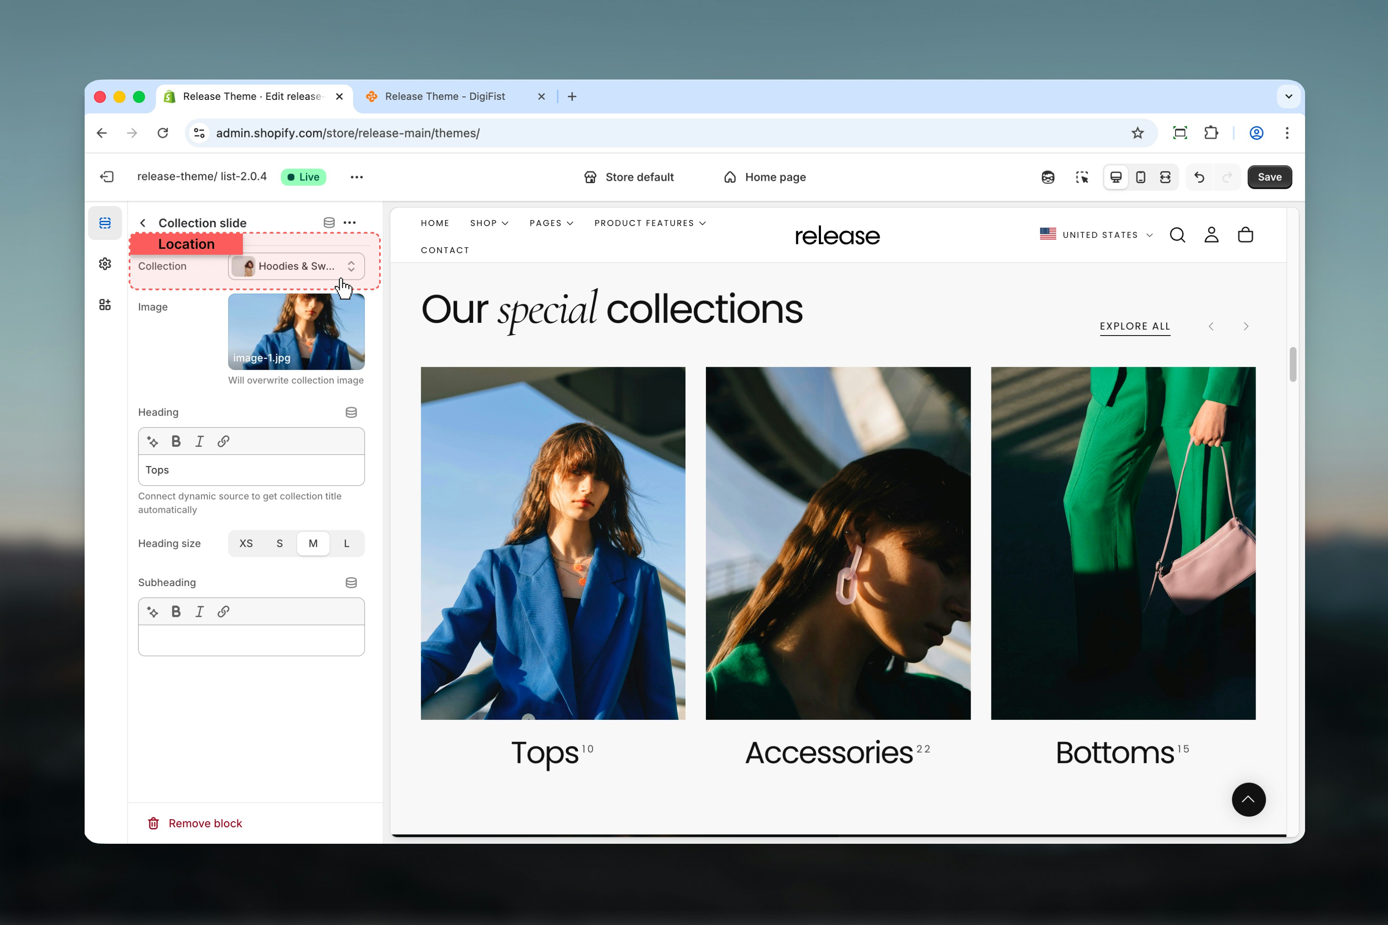This screenshot has height=925, width=1388.
Task: Click the Sections panel sidebar icon
Action: [x=105, y=223]
